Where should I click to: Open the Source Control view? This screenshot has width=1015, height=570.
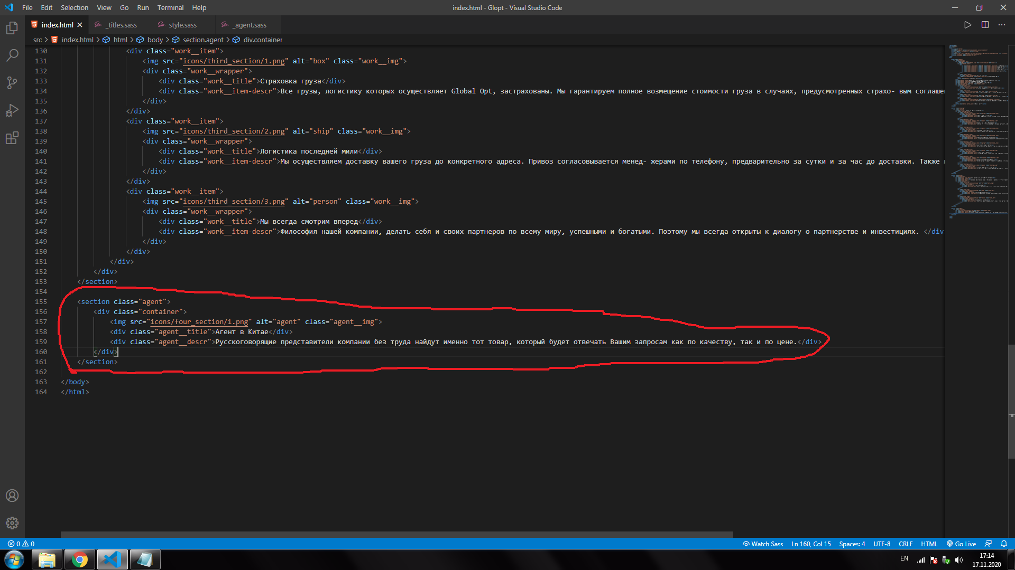tap(12, 82)
